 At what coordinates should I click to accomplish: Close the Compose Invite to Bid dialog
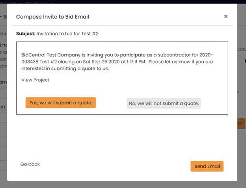pos(225,17)
